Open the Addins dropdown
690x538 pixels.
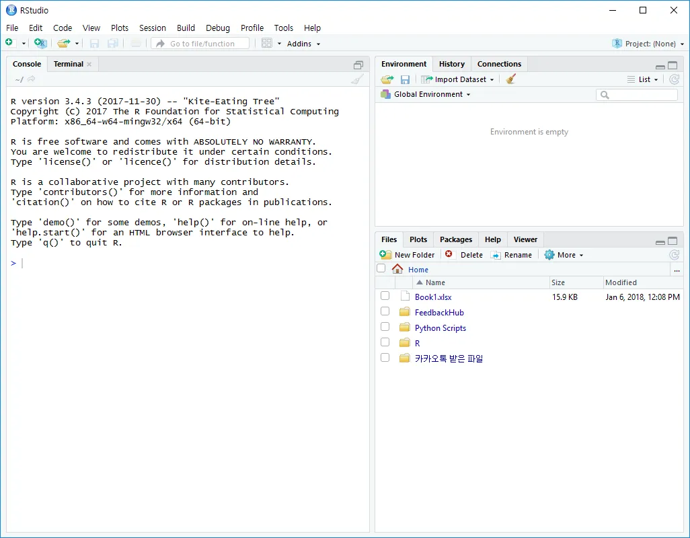(303, 44)
